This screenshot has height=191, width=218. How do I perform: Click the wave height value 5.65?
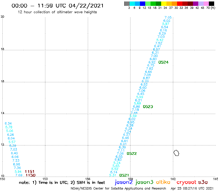coord(116,166)
